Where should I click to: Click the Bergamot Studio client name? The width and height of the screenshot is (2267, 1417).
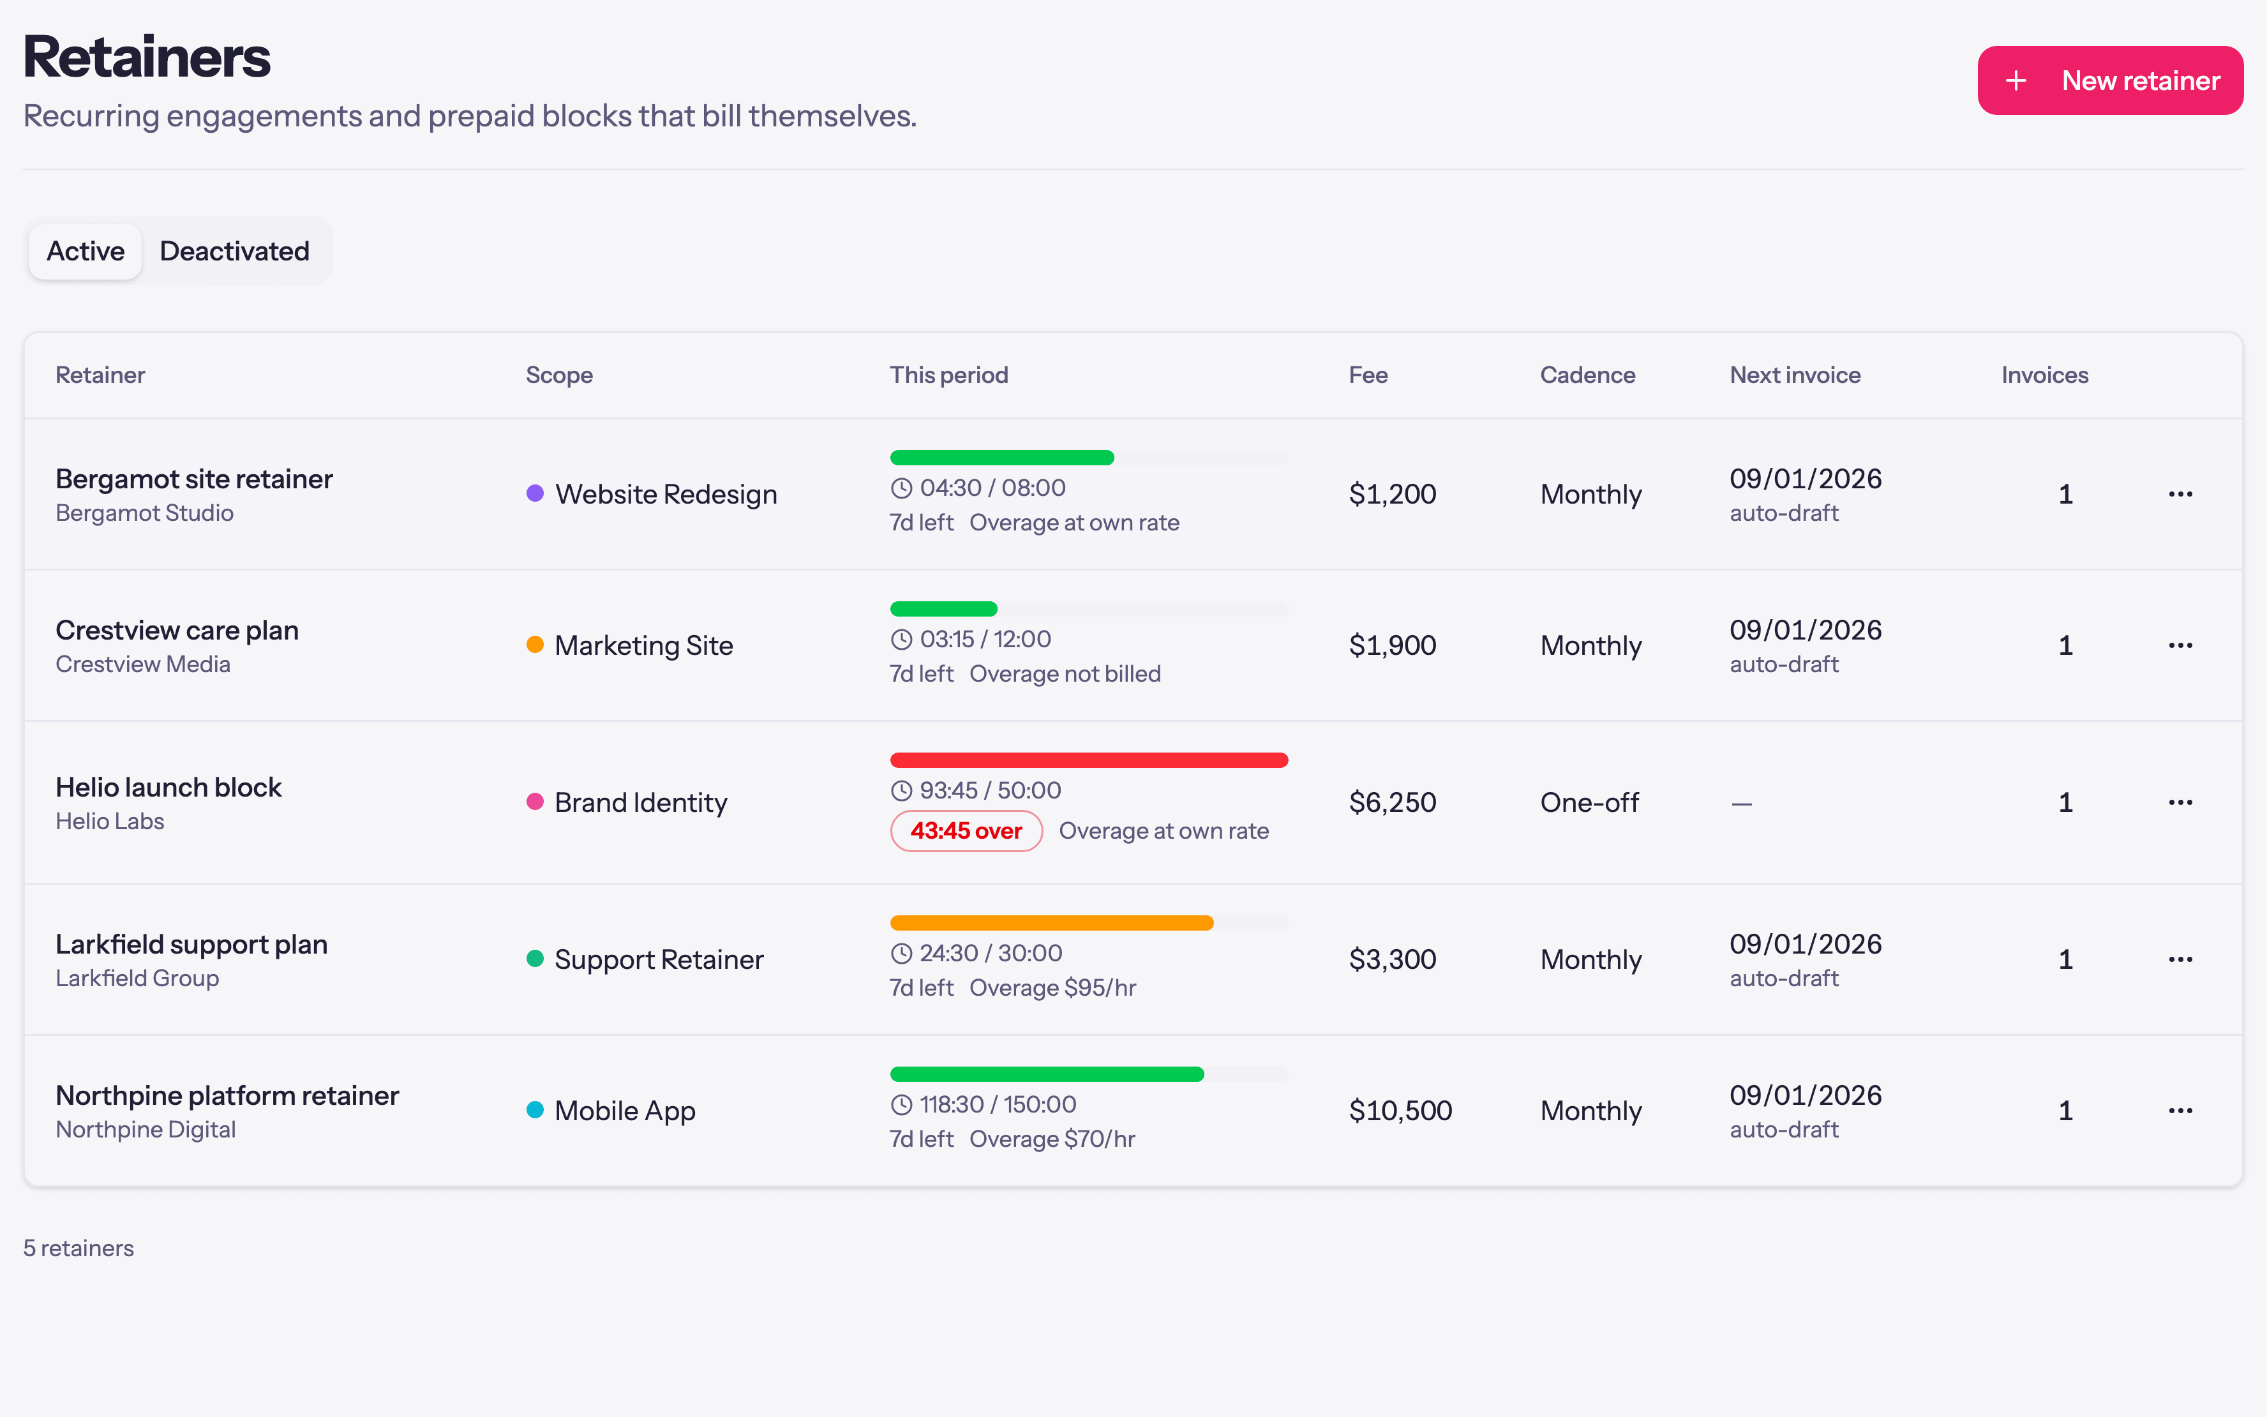(x=144, y=514)
